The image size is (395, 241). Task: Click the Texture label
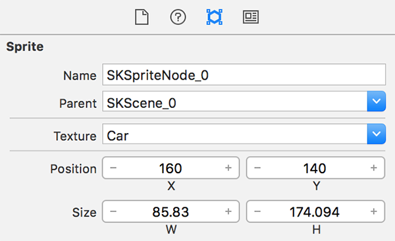(x=75, y=136)
